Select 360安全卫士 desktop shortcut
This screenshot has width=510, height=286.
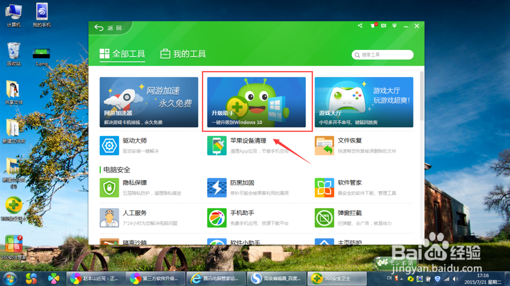[14, 209]
